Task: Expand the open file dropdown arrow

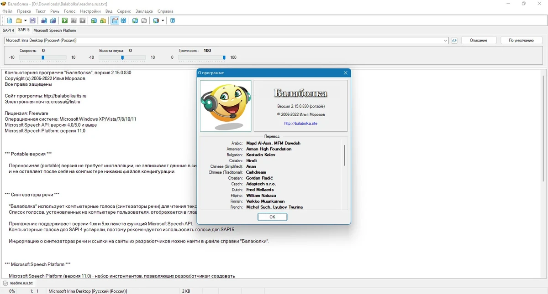Action: click(25, 21)
